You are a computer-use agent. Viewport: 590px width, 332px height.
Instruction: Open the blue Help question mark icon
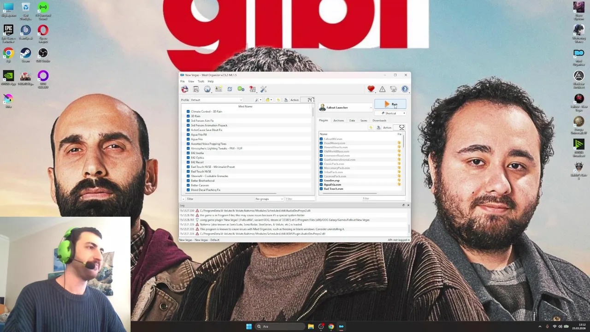click(405, 89)
